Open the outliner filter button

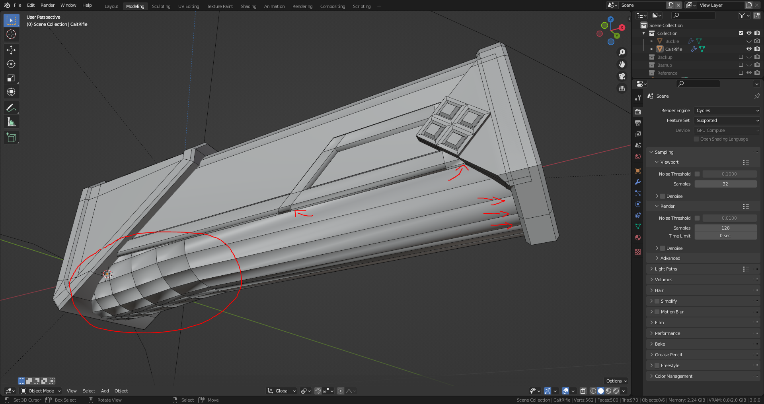744,15
